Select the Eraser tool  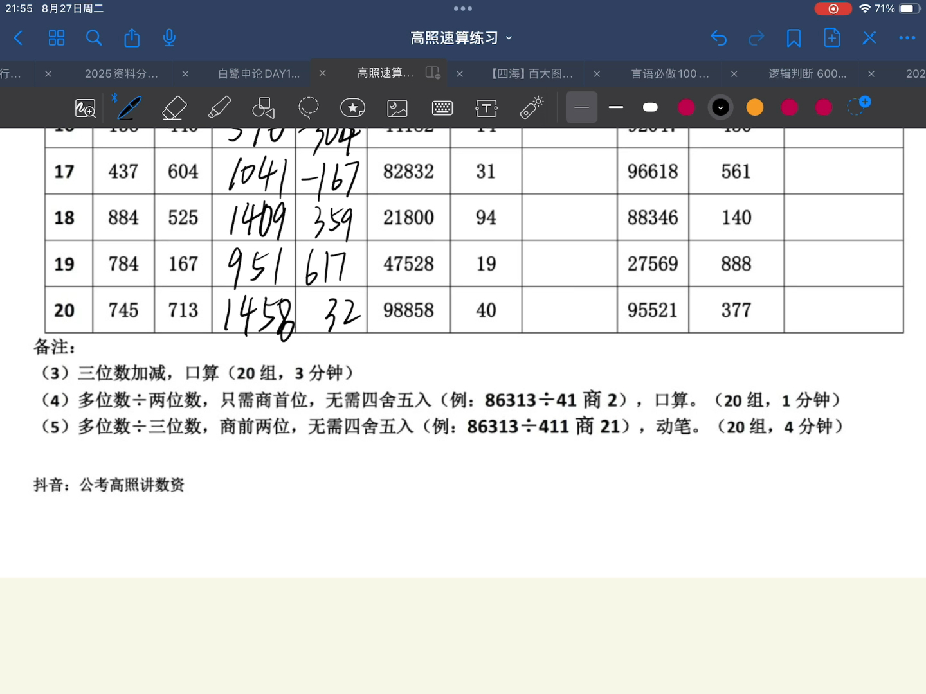pos(174,108)
